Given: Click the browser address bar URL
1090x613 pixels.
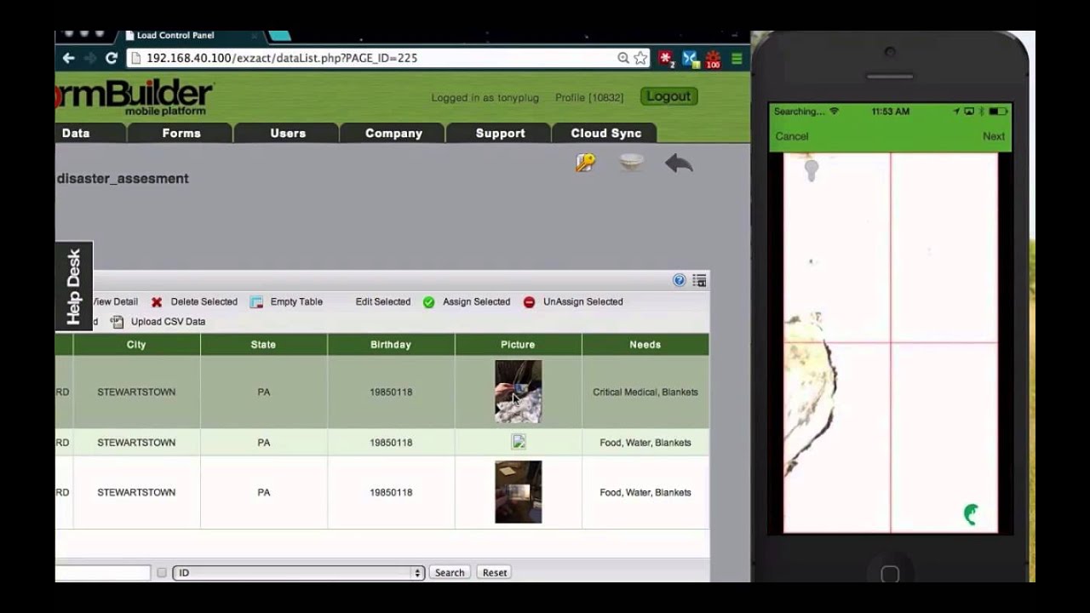Looking at the screenshot, I should click(282, 58).
